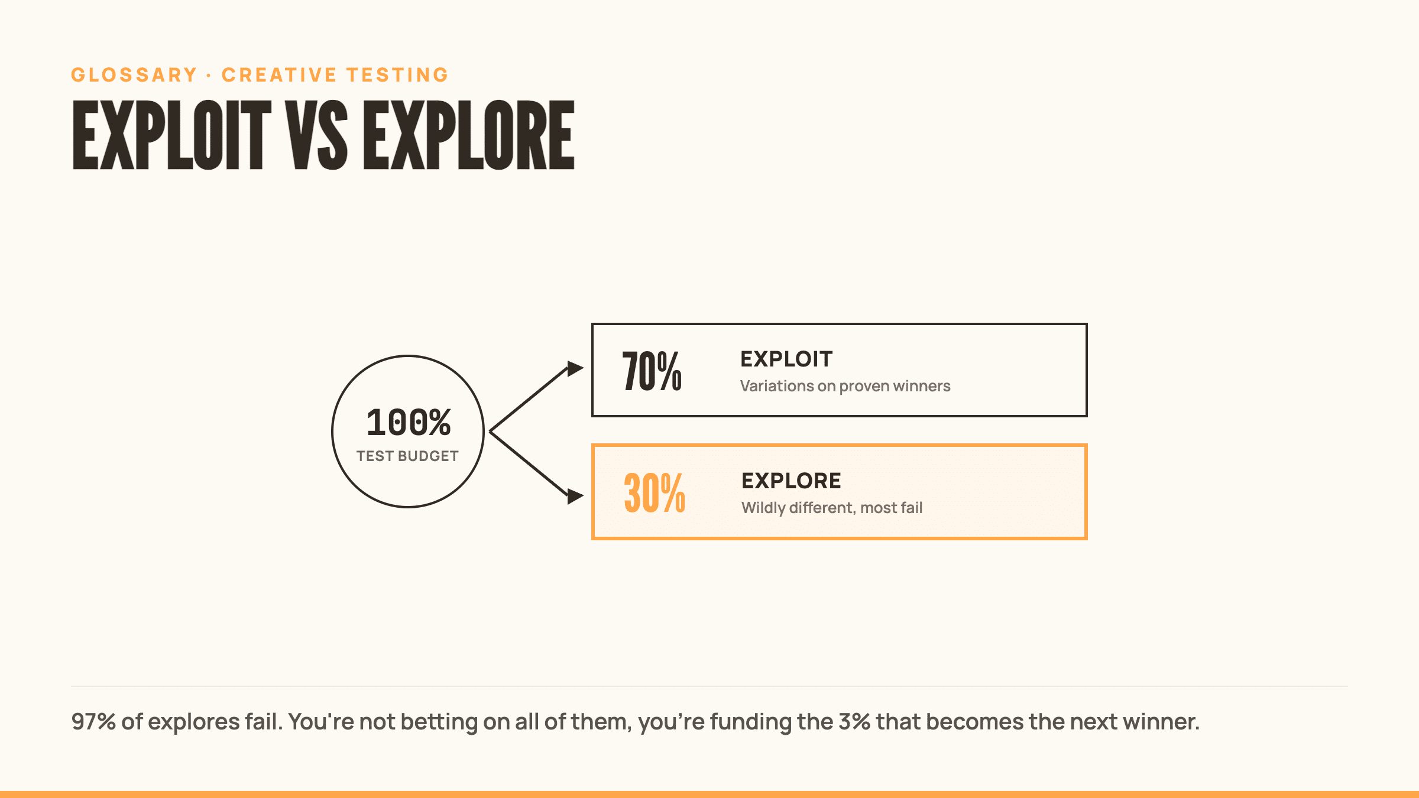Click the large 70% figure
The height and width of the screenshot is (798, 1419).
652,371
